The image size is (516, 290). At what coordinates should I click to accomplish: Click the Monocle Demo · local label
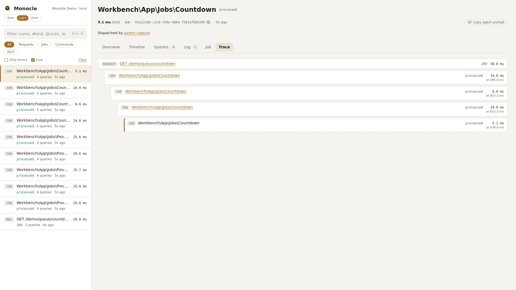[x=69, y=9]
